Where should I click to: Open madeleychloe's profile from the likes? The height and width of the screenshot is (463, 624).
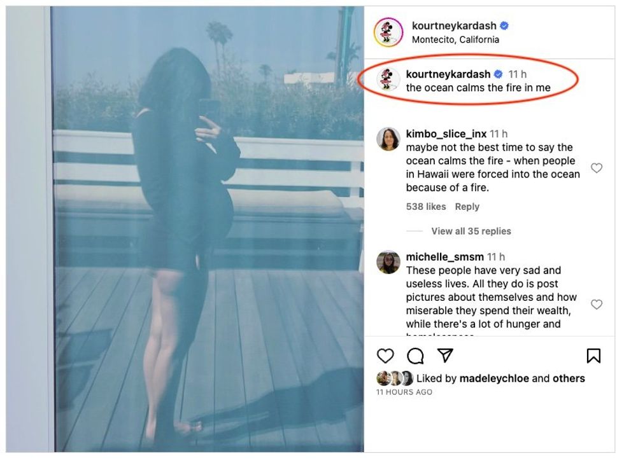tap(493, 378)
